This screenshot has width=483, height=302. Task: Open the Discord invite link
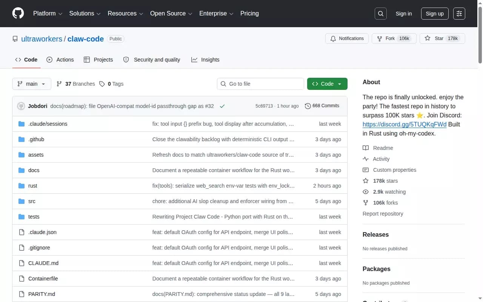coord(405,124)
